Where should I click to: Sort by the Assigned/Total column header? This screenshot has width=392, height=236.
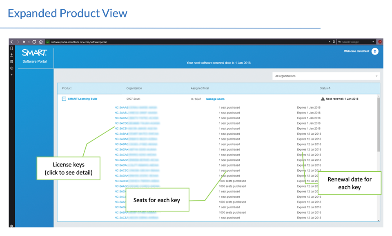point(200,88)
